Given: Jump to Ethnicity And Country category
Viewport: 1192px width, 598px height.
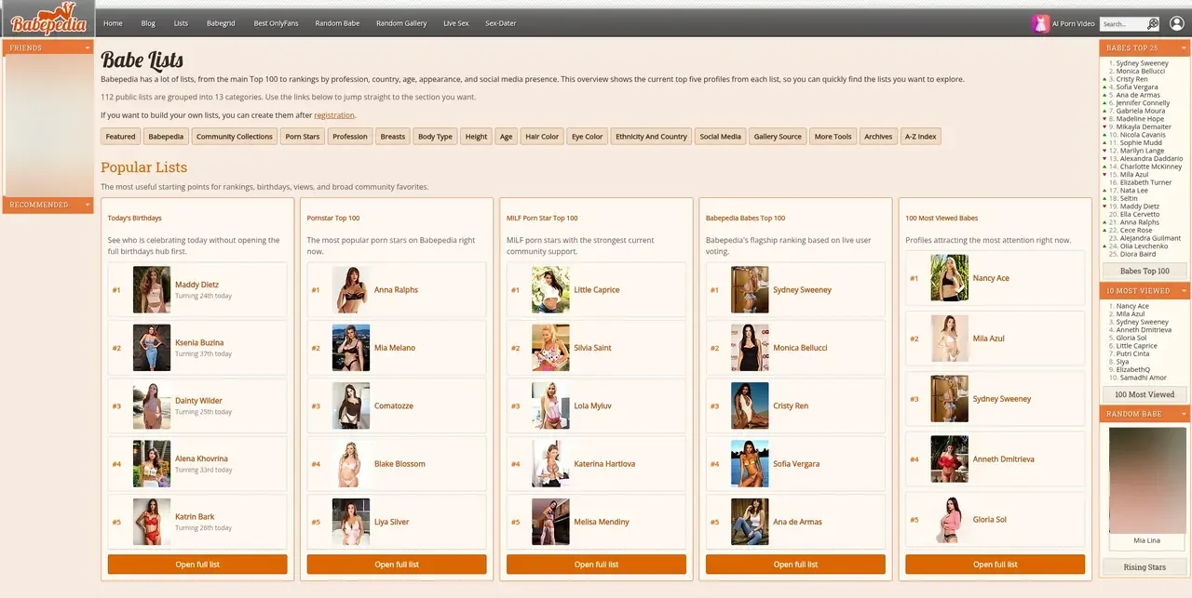Looking at the screenshot, I should coord(652,137).
